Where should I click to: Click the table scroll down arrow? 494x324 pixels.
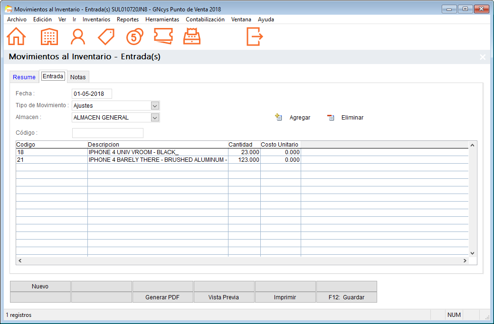click(472, 253)
